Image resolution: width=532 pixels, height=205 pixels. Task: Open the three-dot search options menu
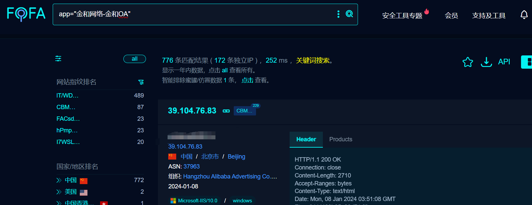click(x=338, y=14)
